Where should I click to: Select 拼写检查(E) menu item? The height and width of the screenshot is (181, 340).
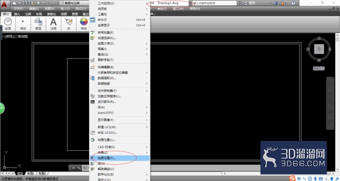pyautogui.click(x=120, y=33)
